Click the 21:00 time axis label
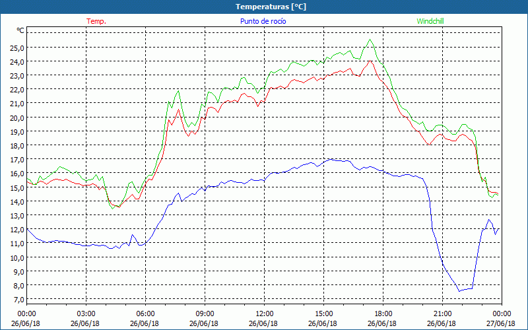This screenshot has height=330, width=528. click(x=442, y=314)
